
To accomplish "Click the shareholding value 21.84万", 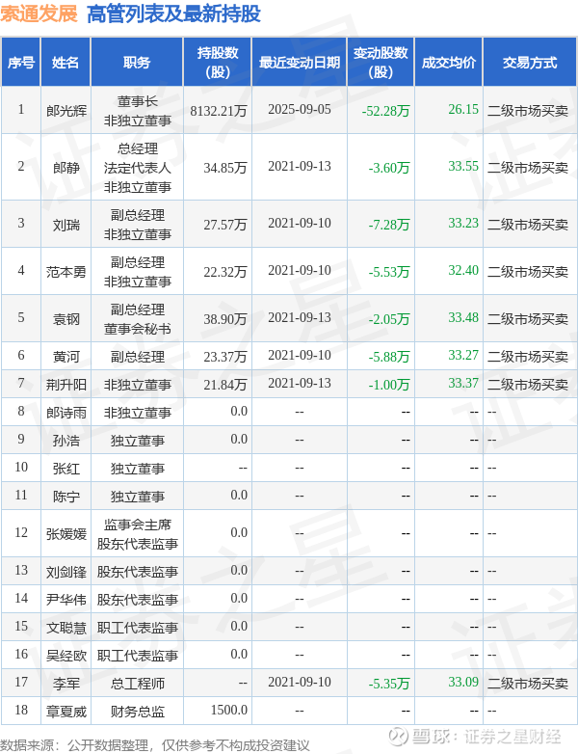I will [225, 384].
